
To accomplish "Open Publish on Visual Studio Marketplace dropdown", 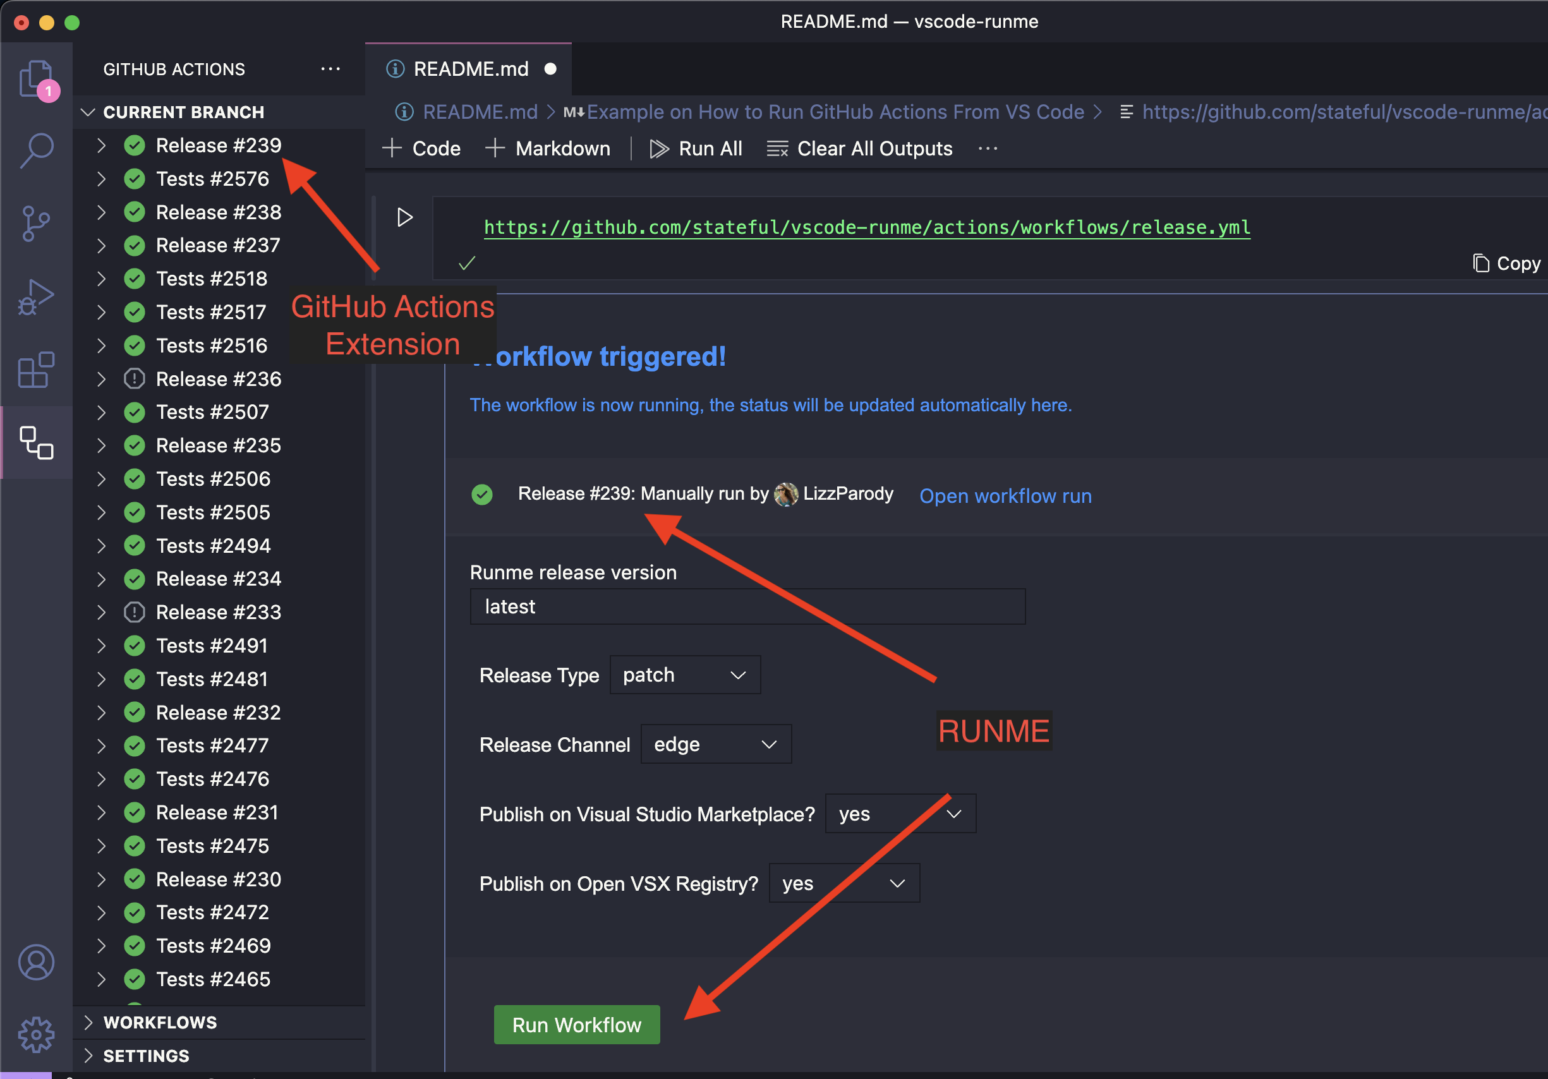I will [901, 814].
